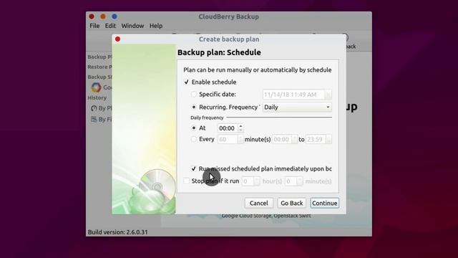Click the red CloudBerry main window close button
This screenshot has height=258, width=458.
tap(92, 16)
